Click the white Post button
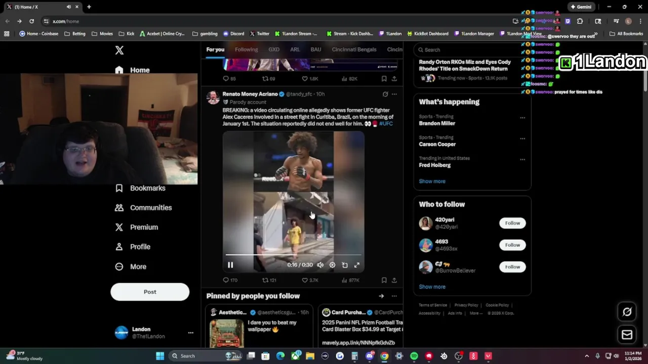The image size is (648, 364). (150, 292)
